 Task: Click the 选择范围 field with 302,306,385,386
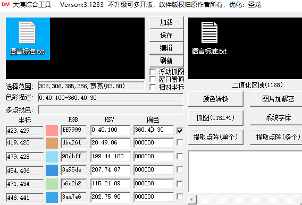click(x=91, y=86)
